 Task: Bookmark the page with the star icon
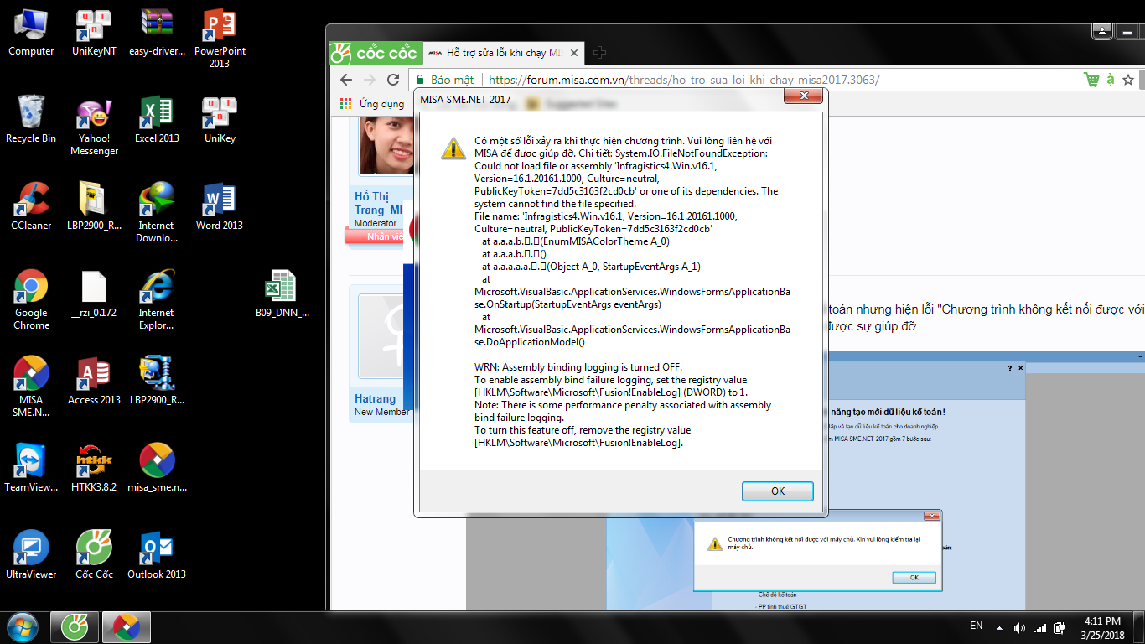coord(1128,80)
